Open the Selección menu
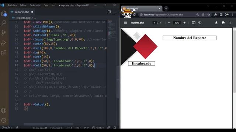The image size is (236, 132). coord(35,5)
